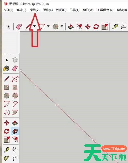Viewport: 128px width, 163px height.
Task: Expand the line tool dropdown arrow
Action: click(34, 26)
